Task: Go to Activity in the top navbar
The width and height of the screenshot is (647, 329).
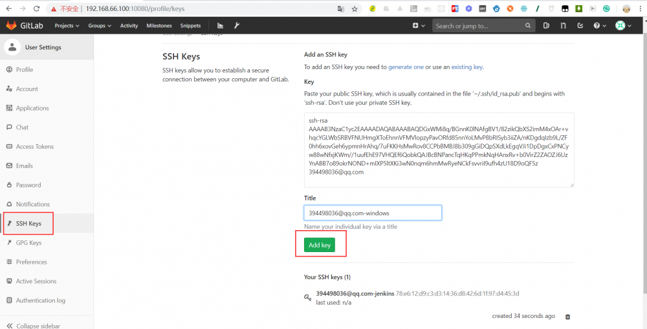Action: 129,26
